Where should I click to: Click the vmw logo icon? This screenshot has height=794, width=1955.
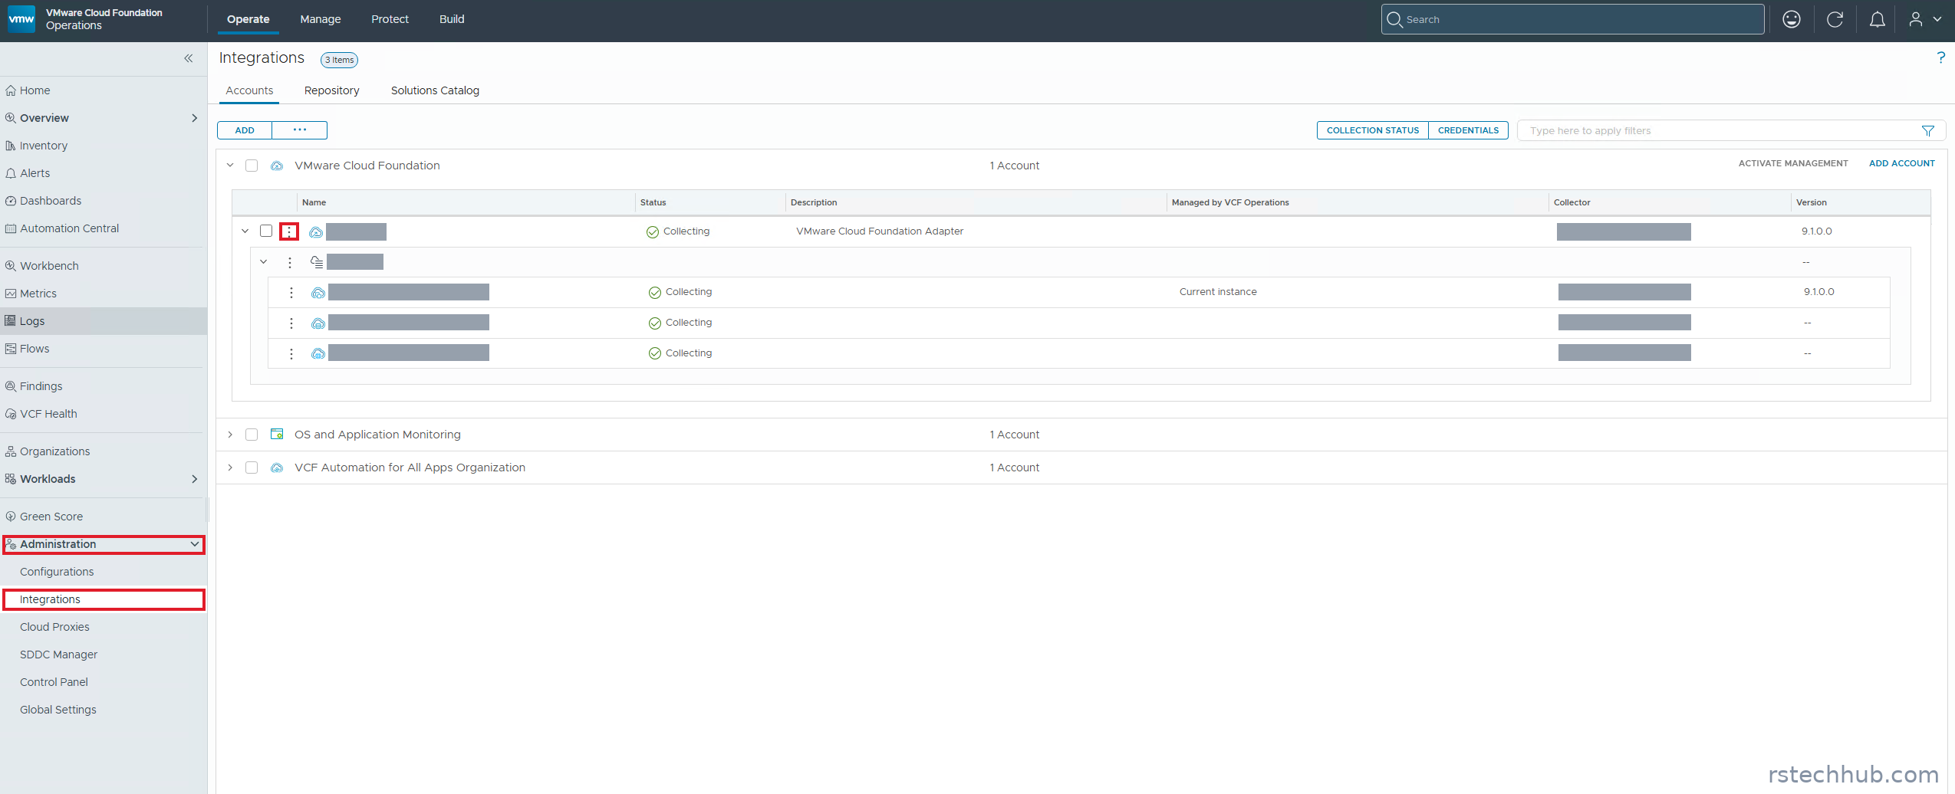click(21, 19)
